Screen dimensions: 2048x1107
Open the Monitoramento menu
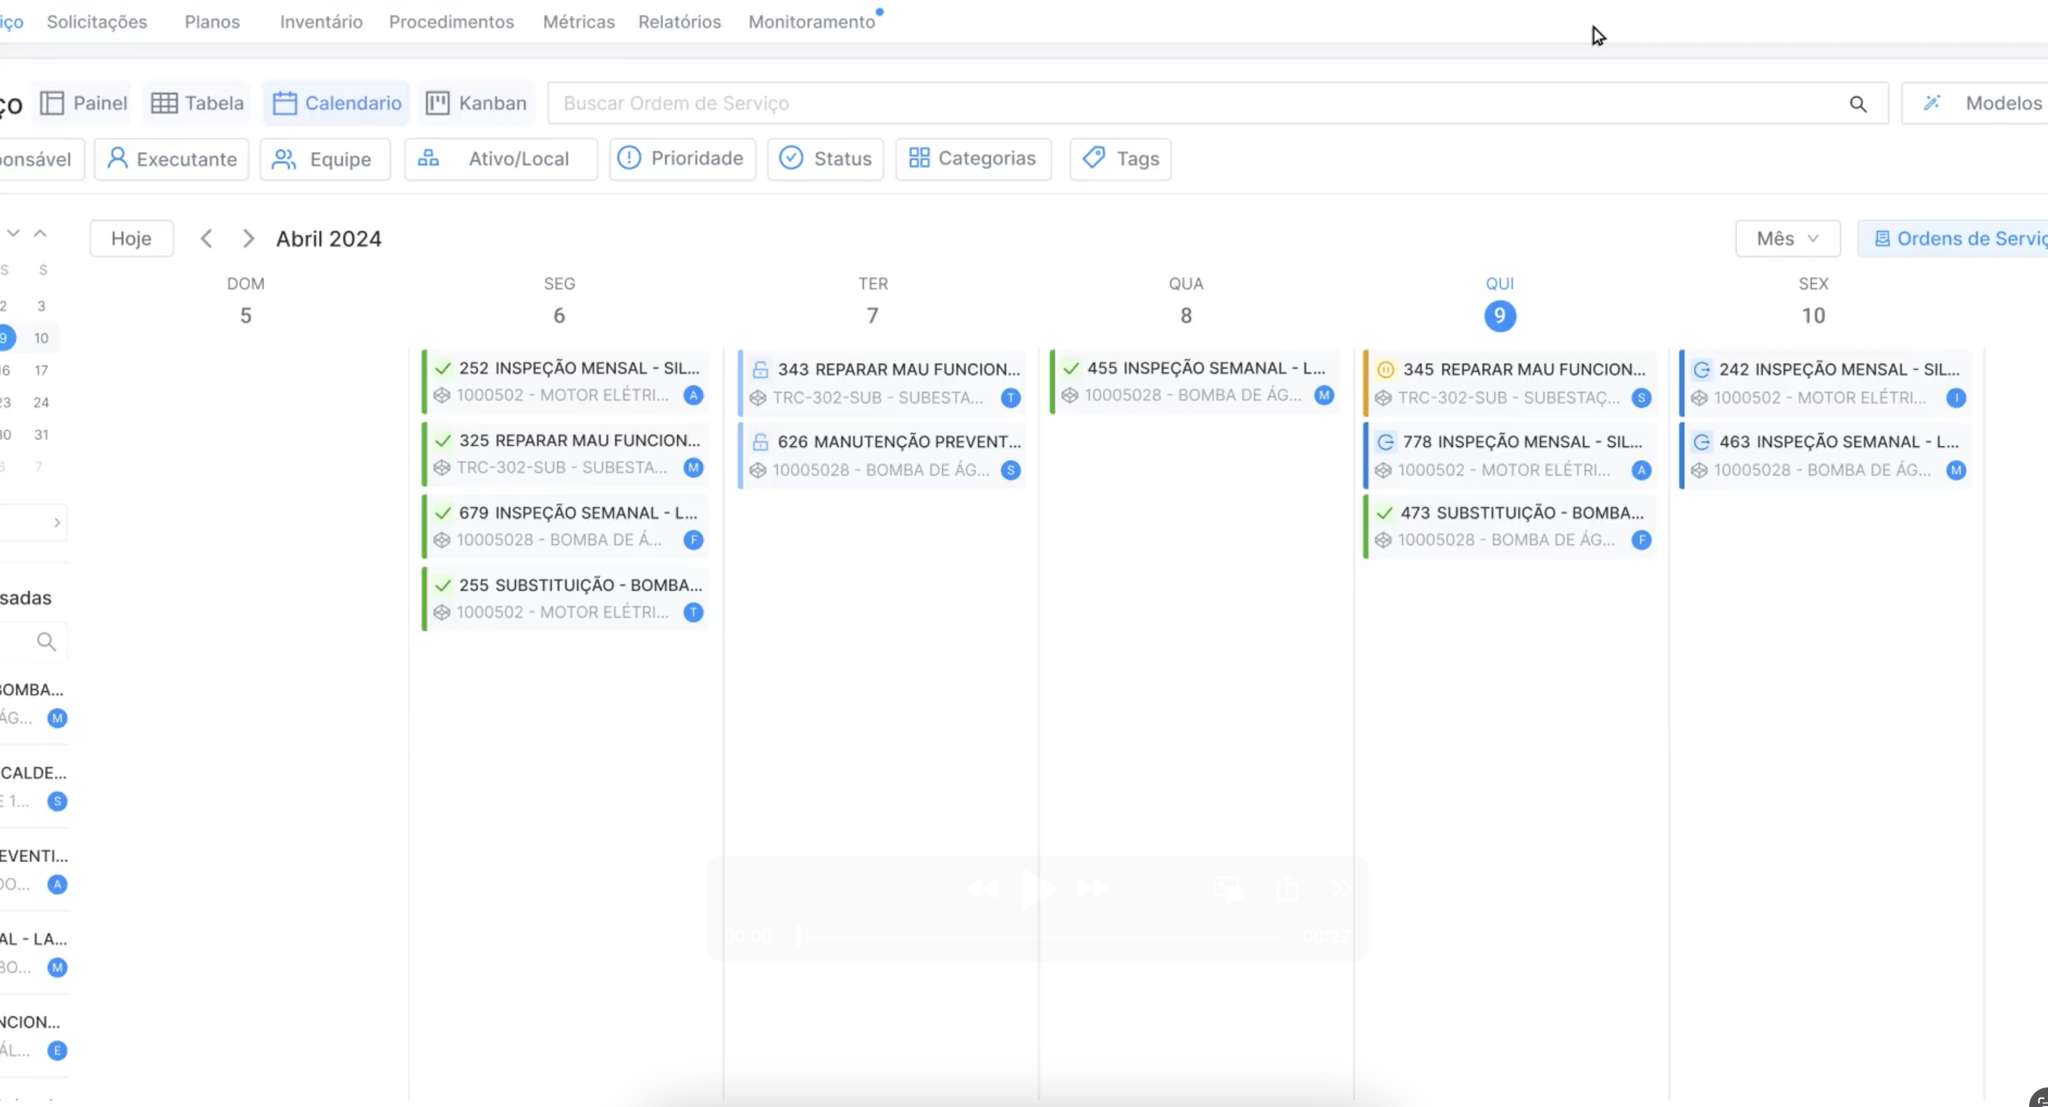[812, 22]
